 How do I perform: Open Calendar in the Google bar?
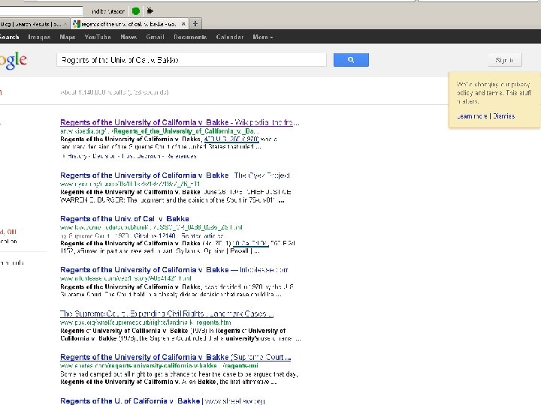tap(230, 37)
